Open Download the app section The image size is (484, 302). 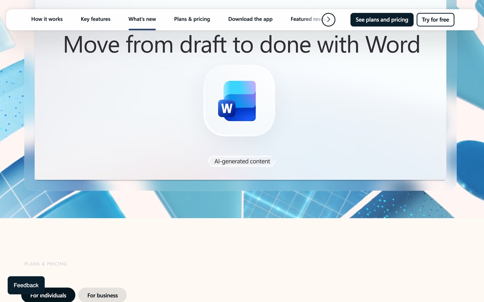[x=250, y=19]
